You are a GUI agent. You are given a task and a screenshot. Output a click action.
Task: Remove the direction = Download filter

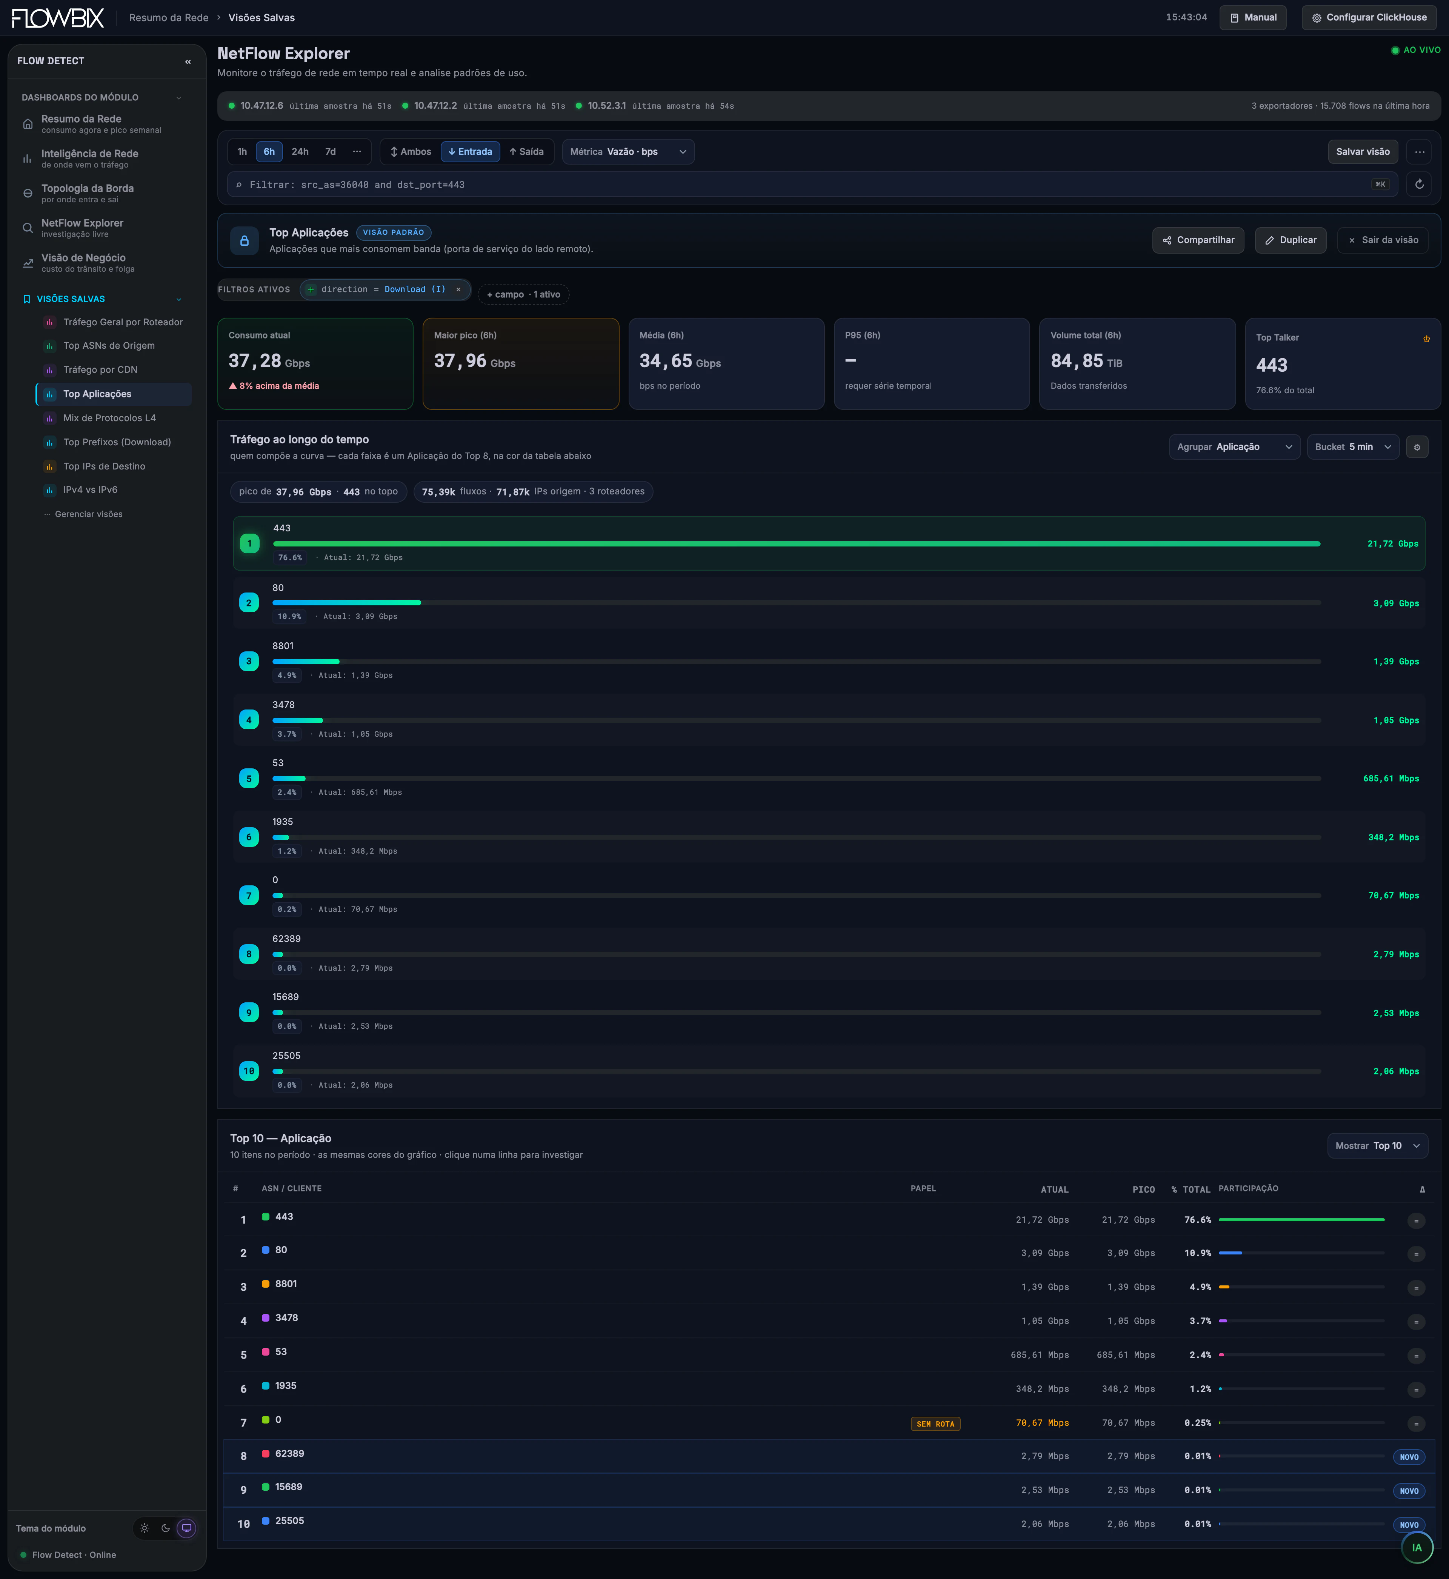pyautogui.click(x=458, y=289)
